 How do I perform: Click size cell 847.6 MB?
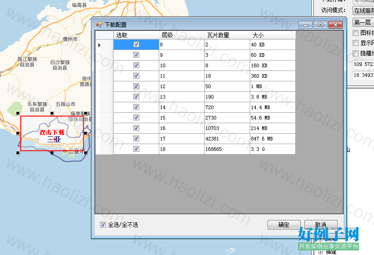pyautogui.click(x=273, y=139)
